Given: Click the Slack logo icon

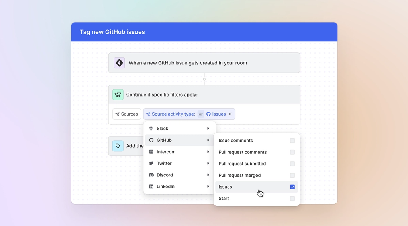Looking at the screenshot, I should pyautogui.click(x=151, y=128).
